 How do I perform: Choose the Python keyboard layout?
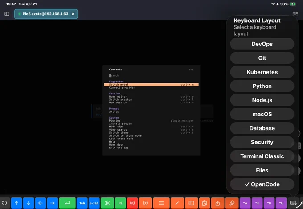pos(262,86)
